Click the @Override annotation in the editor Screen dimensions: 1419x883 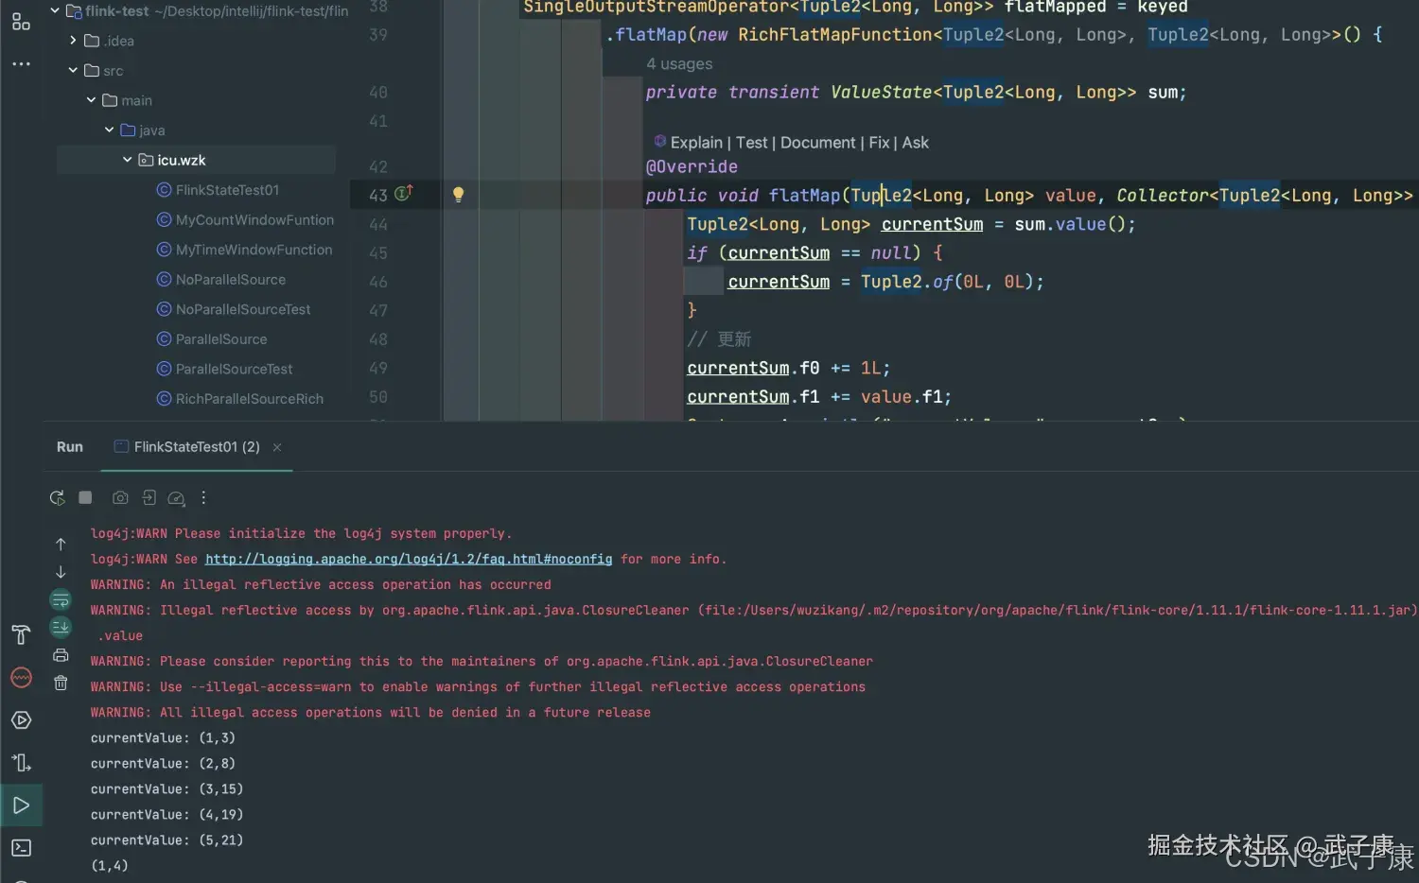[692, 167]
